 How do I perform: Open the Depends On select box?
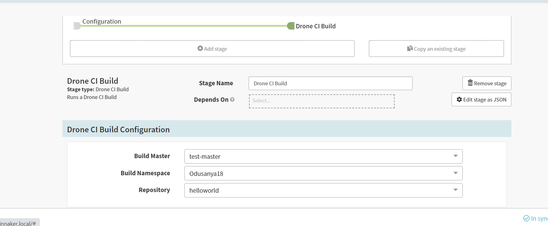tap(322, 101)
